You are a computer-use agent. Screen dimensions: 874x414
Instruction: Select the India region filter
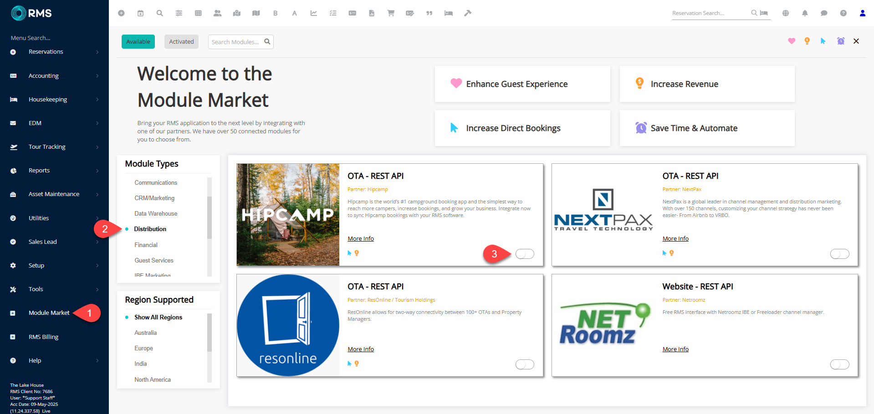coord(140,364)
